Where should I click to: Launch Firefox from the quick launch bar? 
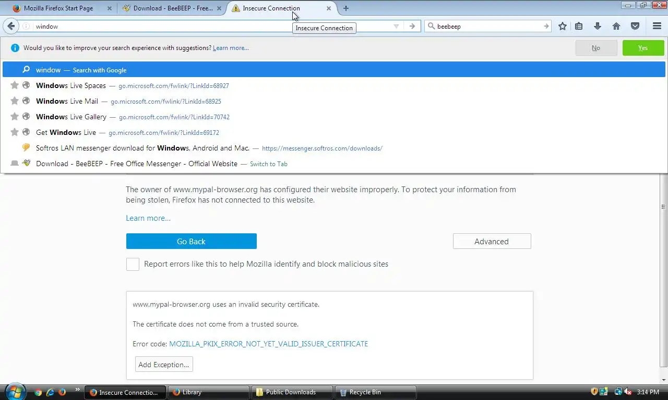click(x=62, y=392)
